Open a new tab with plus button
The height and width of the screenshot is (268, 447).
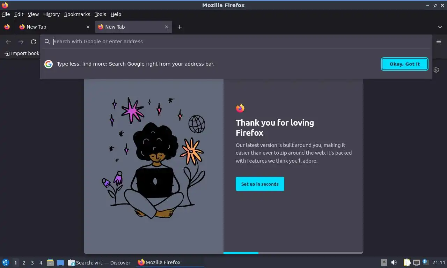(179, 27)
